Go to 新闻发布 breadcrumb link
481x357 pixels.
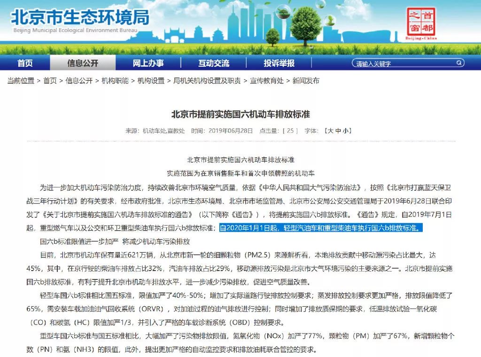(x=306, y=81)
